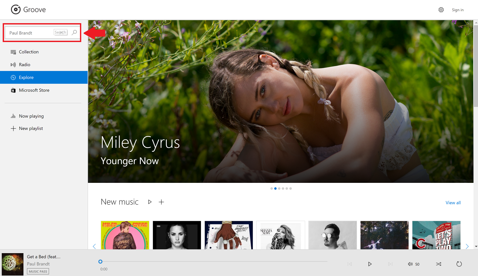Click View all for New music
The width and height of the screenshot is (478, 276).
(x=453, y=203)
